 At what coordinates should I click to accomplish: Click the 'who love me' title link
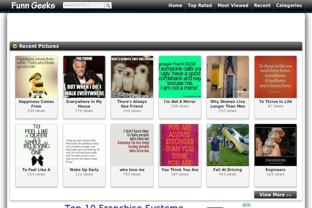pyautogui.click(x=132, y=170)
